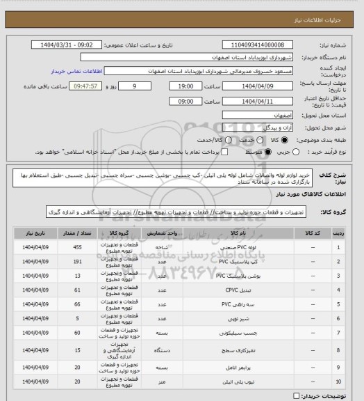
Task: Click the شماره نیاز field 1104093414000008
Action: (258, 45)
